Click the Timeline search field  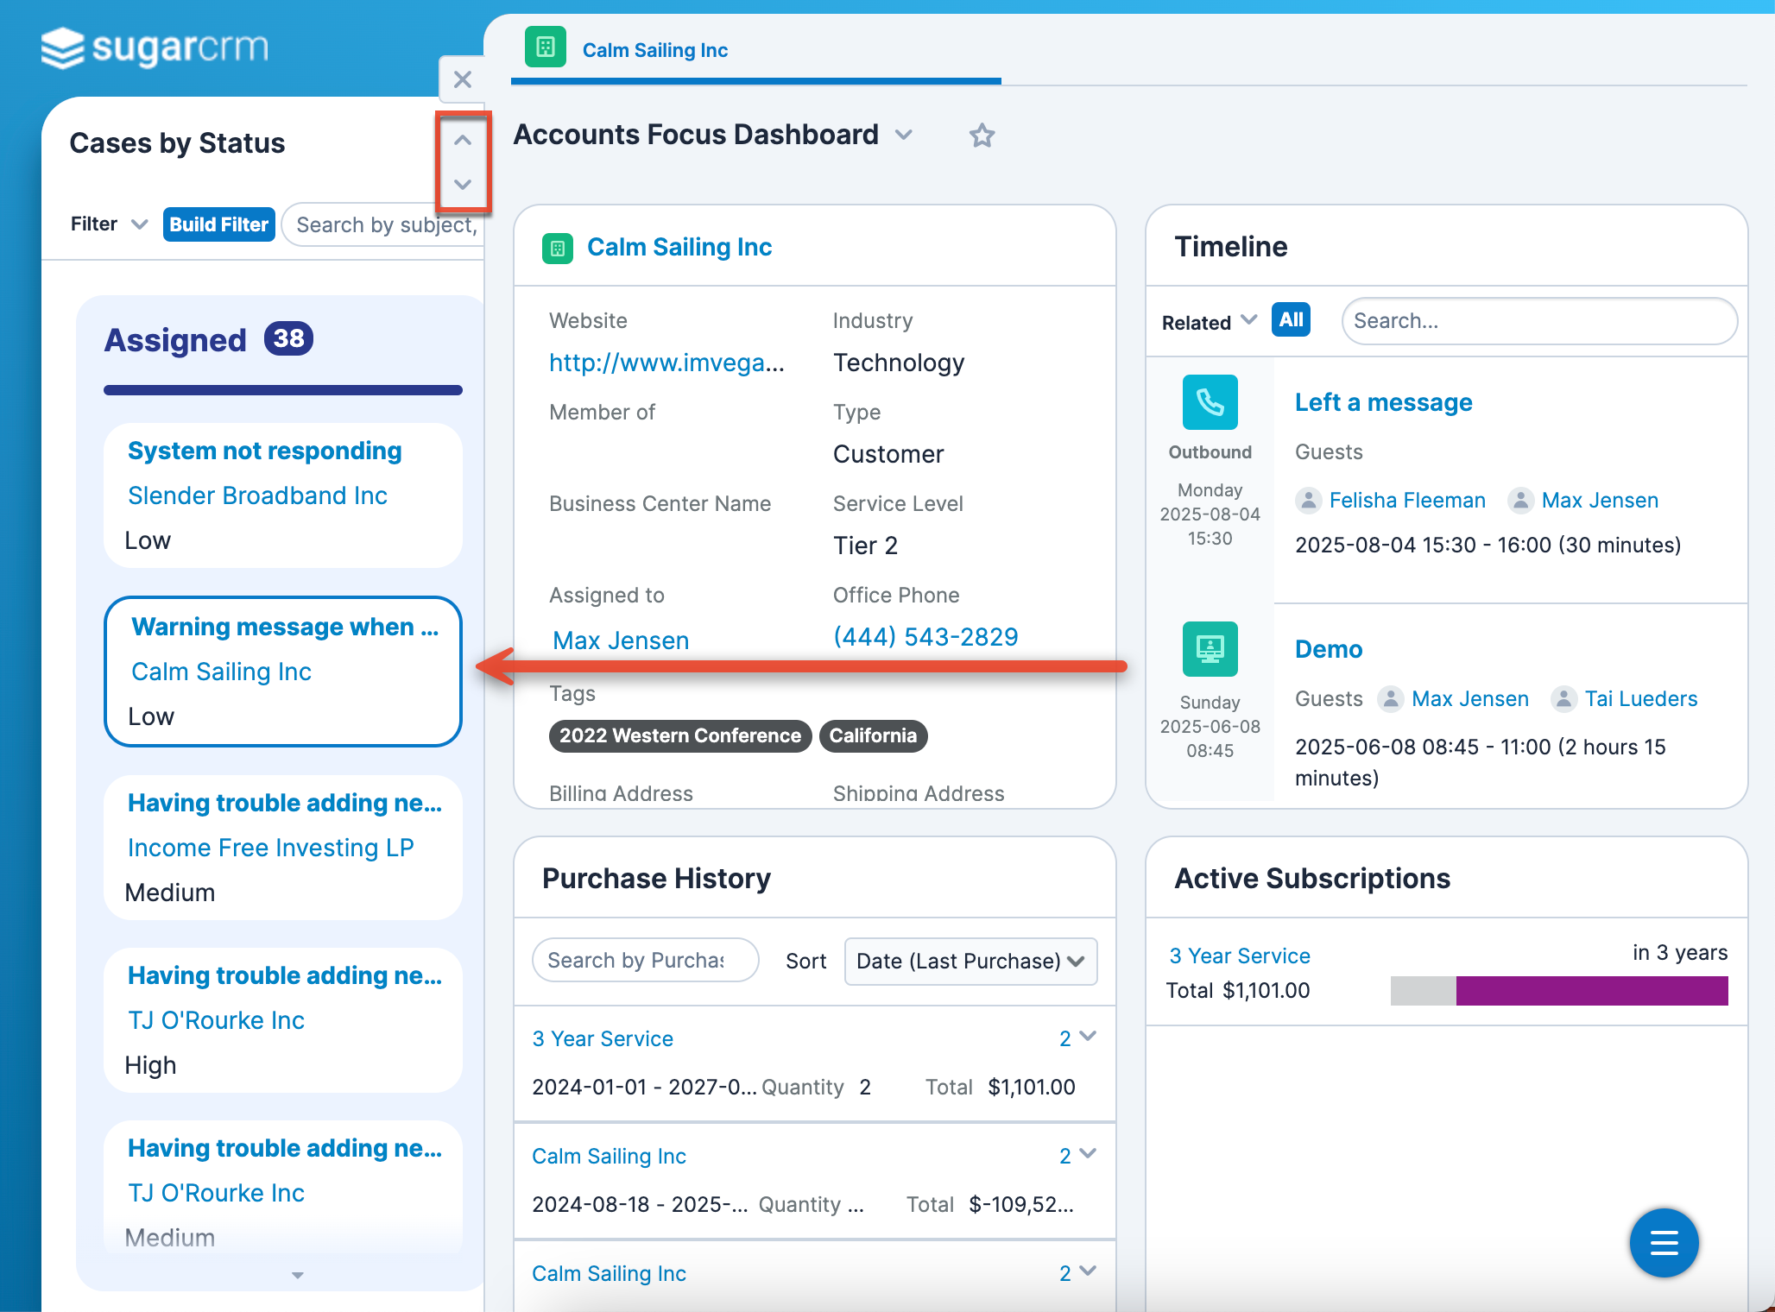coord(1538,321)
